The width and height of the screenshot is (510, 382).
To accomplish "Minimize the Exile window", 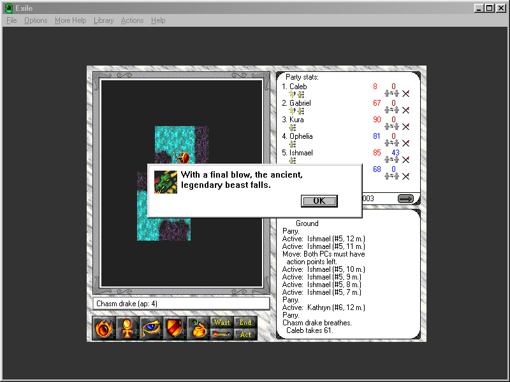I will [478, 8].
